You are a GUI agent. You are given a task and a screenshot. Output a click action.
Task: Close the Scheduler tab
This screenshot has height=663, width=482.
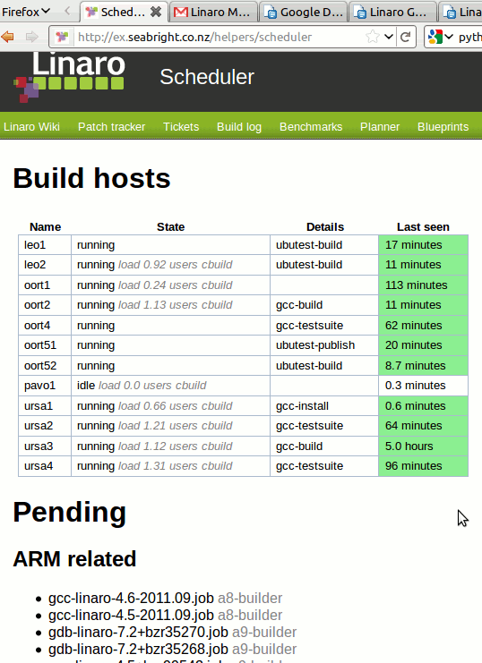(156, 12)
